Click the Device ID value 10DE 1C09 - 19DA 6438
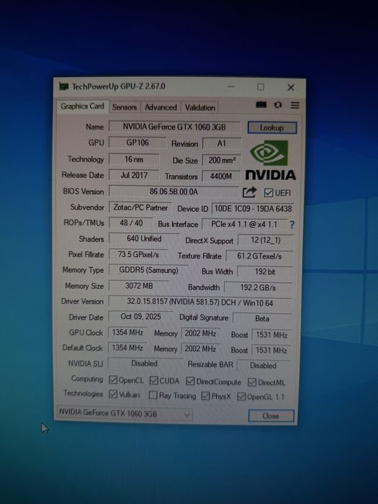378x504 pixels. [253, 209]
